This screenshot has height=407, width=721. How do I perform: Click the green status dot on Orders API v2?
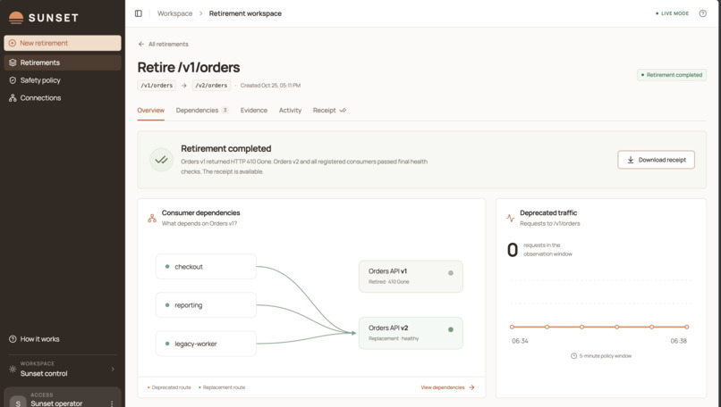451,329
